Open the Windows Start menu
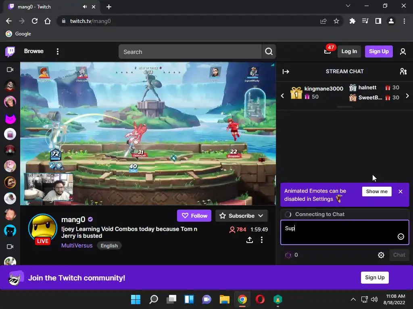This screenshot has width=413, height=309. point(136,299)
